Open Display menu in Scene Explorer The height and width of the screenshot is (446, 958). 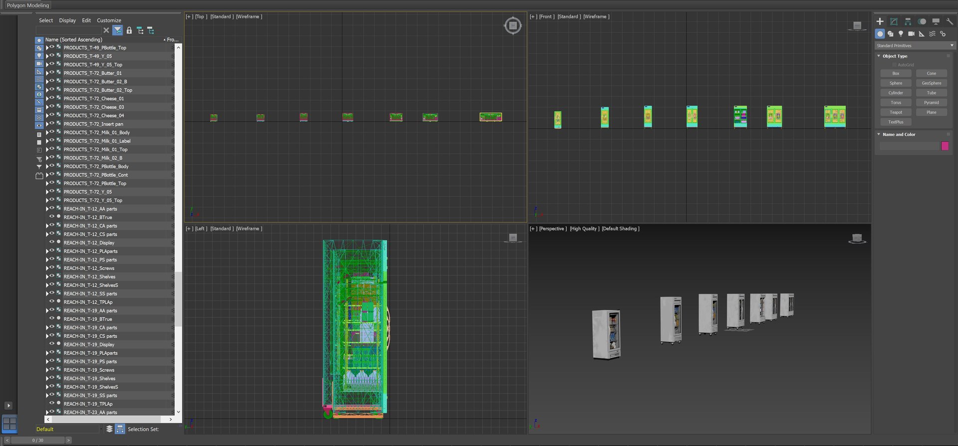67,20
